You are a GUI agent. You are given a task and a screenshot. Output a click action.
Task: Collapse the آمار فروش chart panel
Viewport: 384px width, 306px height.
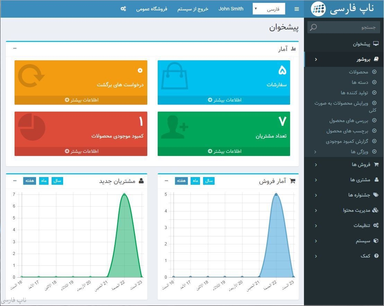166,181
